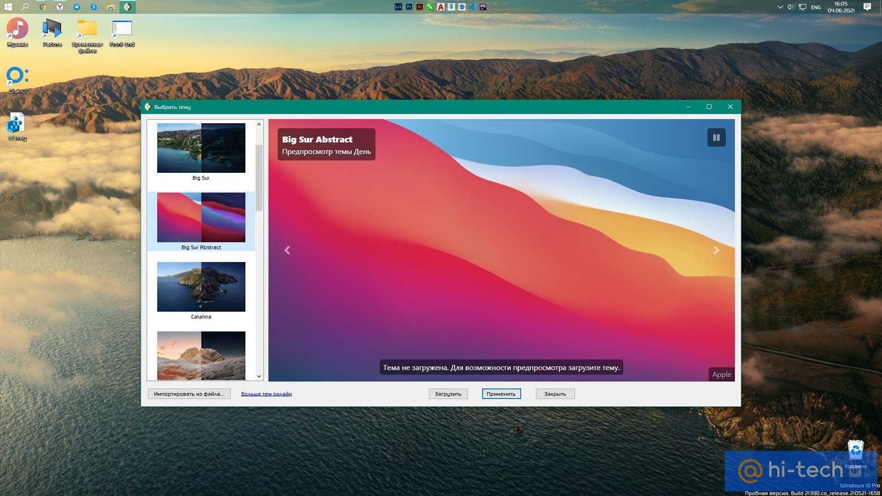Select the Catalina theme thumbnail
This screenshot has width=882, height=496.
tap(201, 287)
